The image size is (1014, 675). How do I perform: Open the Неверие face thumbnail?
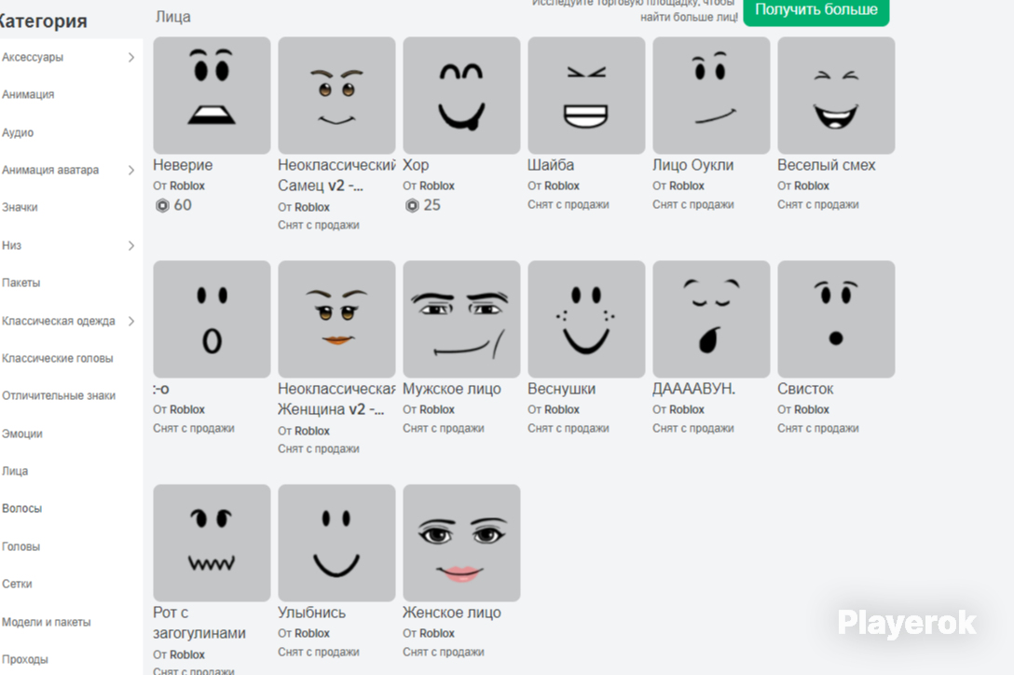[212, 95]
